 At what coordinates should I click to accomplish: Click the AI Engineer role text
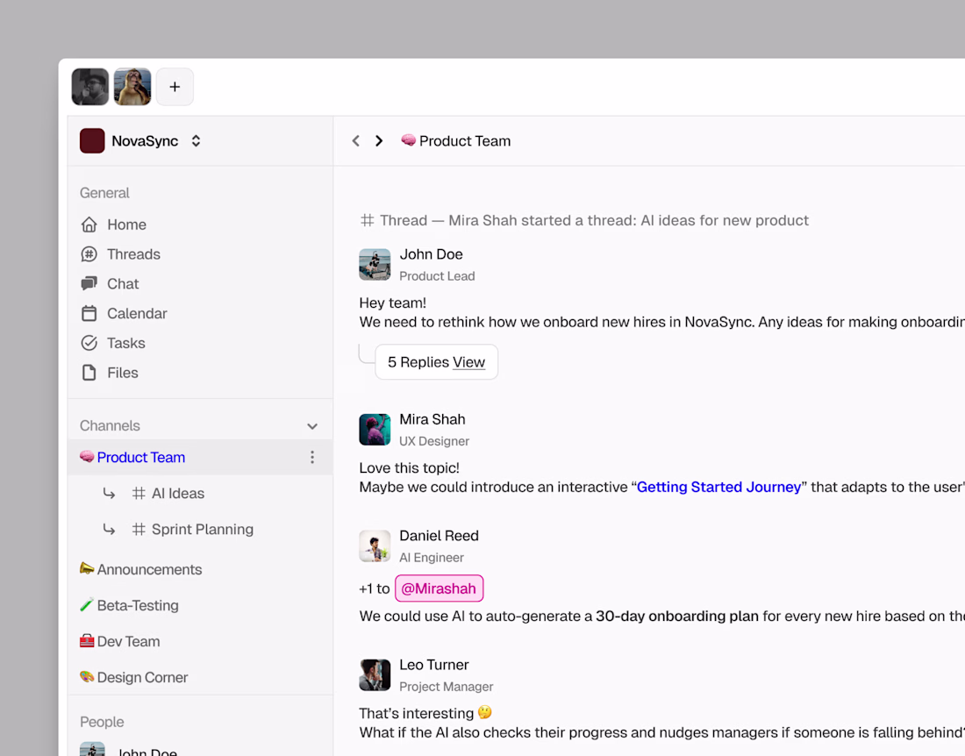432,557
